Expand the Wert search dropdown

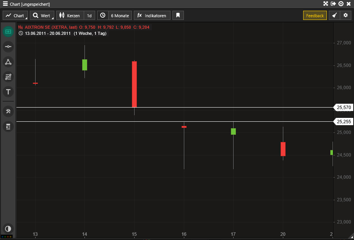pyautogui.click(x=42, y=16)
